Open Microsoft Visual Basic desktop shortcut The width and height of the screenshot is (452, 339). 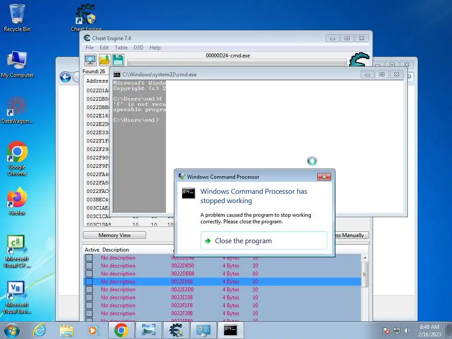point(17,297)
